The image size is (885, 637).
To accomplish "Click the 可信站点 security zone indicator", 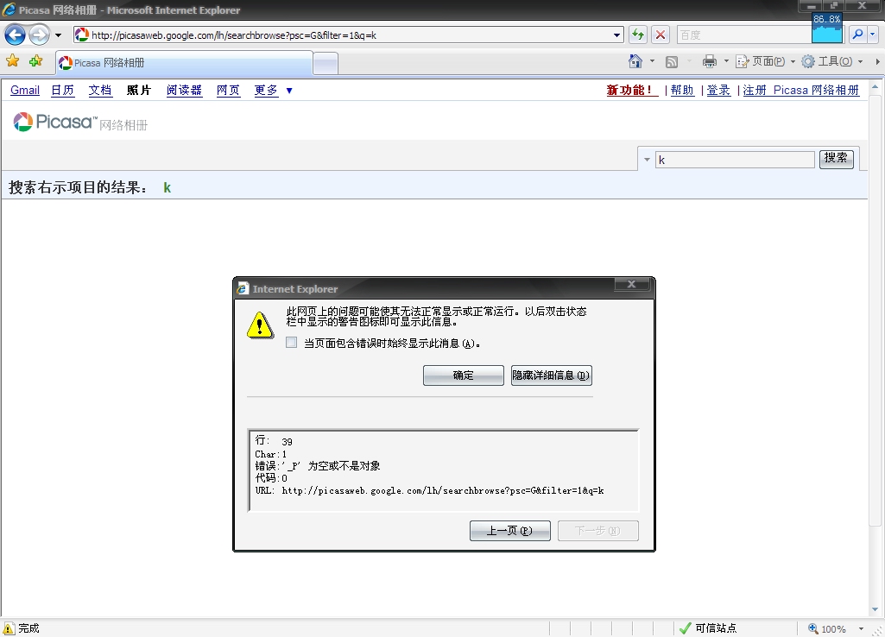I will 708,628.
